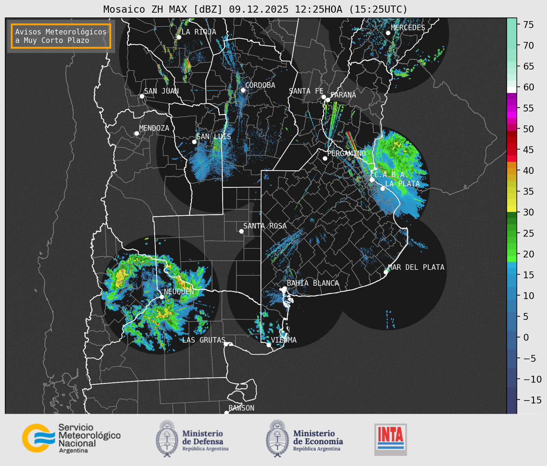Screen dimensions: 547x466
Task: Click the Las Grutas marker dot
Action: click(226, 344)
